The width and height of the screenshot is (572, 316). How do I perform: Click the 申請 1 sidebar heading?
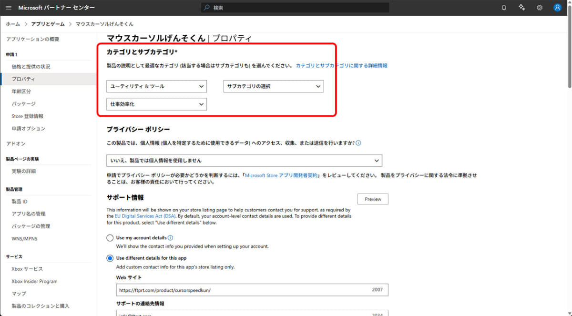(x=11, y=54)
